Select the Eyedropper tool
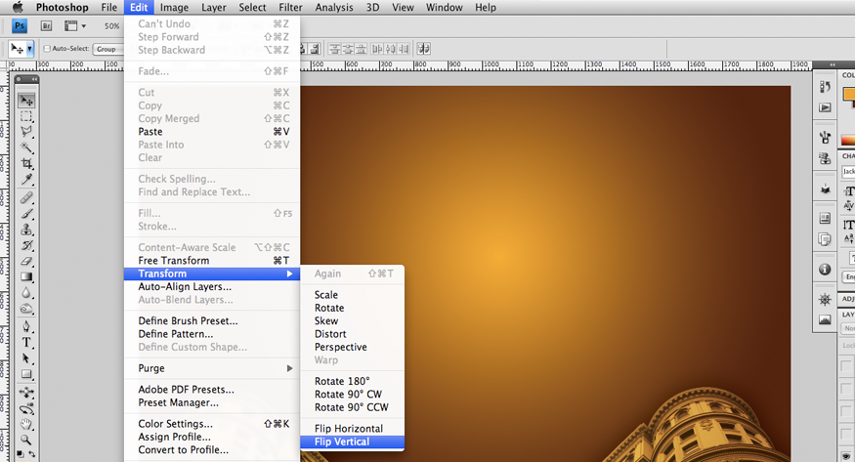This screenshot has width=855, height=462. (x=26, y=180)
